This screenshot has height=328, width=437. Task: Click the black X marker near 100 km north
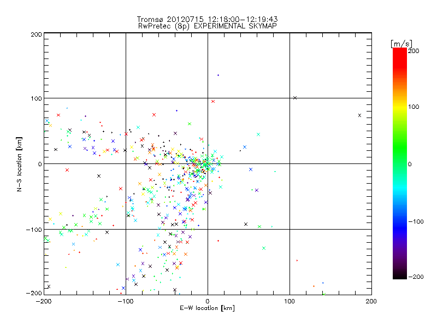(x=295, y=98)
